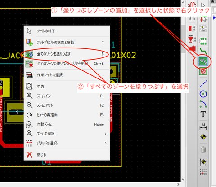216x187 pixels.
Task: Pick the Highlight net tool
Action: [x=203, y=19]
